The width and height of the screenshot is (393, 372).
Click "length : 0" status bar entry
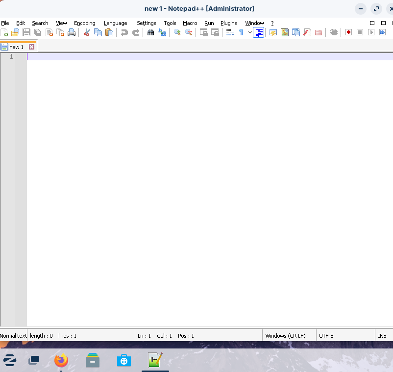pyautogui.click(x=41, y=336)
